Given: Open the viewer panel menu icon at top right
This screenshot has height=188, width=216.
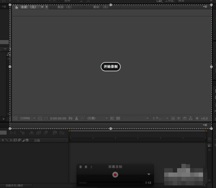Looking at the screenshot, I should pos(205,7).
